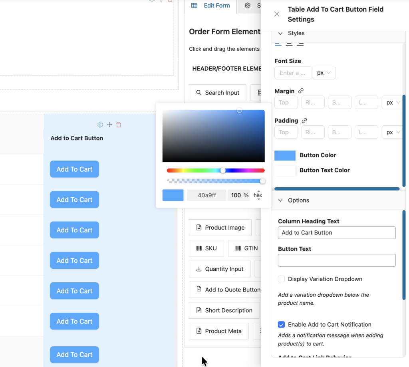The width and height of the screenshot is (409, 367).
Task: Open Padding px unit dropdown
Action: click(x=392, y=132)
